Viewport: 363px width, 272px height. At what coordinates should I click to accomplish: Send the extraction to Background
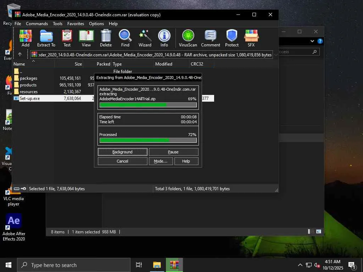click(x=122, y=152)
